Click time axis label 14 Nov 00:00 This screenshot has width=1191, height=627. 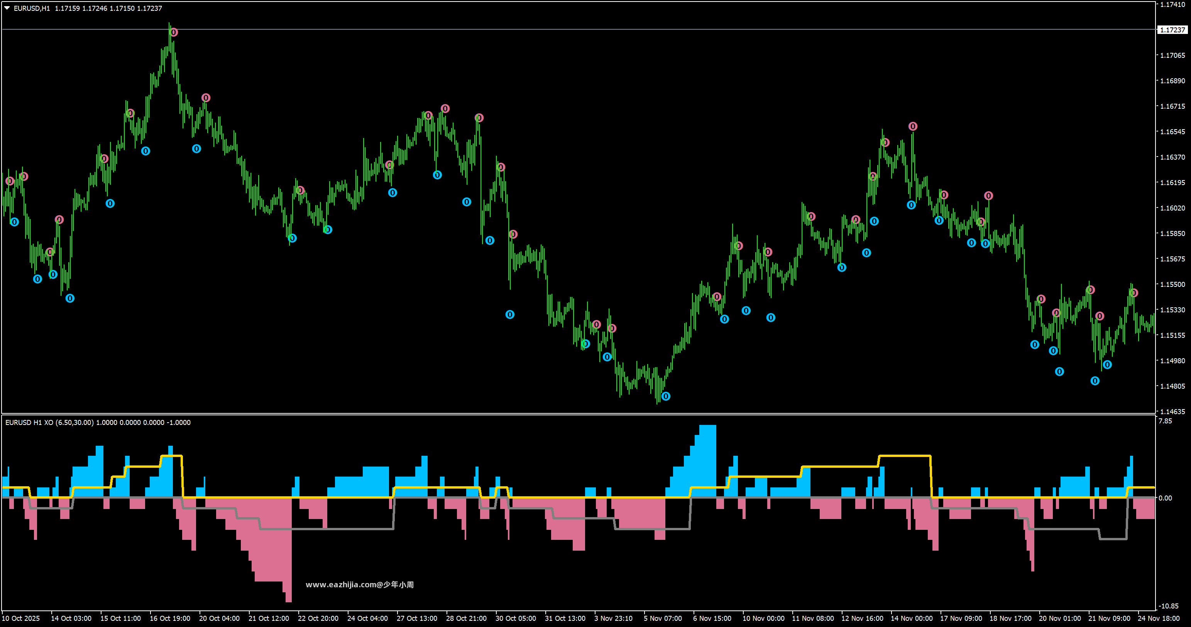(912, 618)
